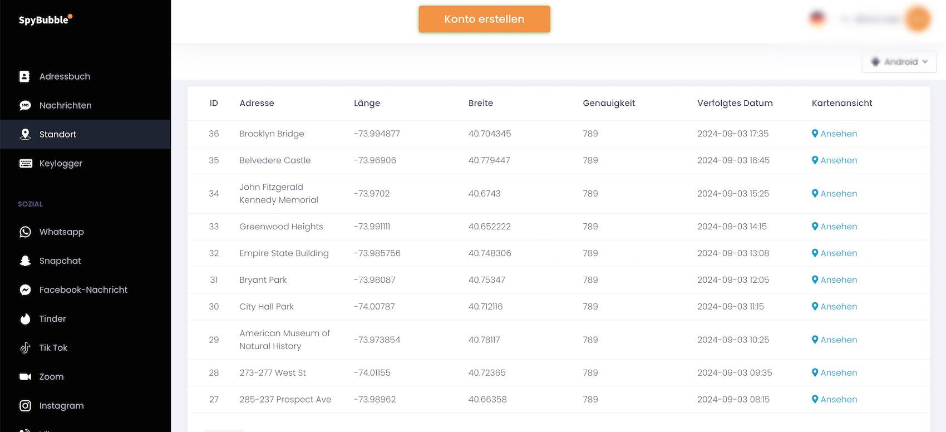Select the Standort menu item

(x=85, y=134)
